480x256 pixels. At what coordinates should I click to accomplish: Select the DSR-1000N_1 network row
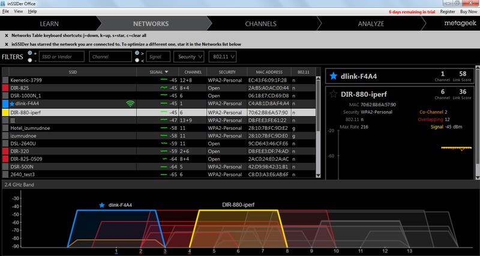(x=159, y=96)
